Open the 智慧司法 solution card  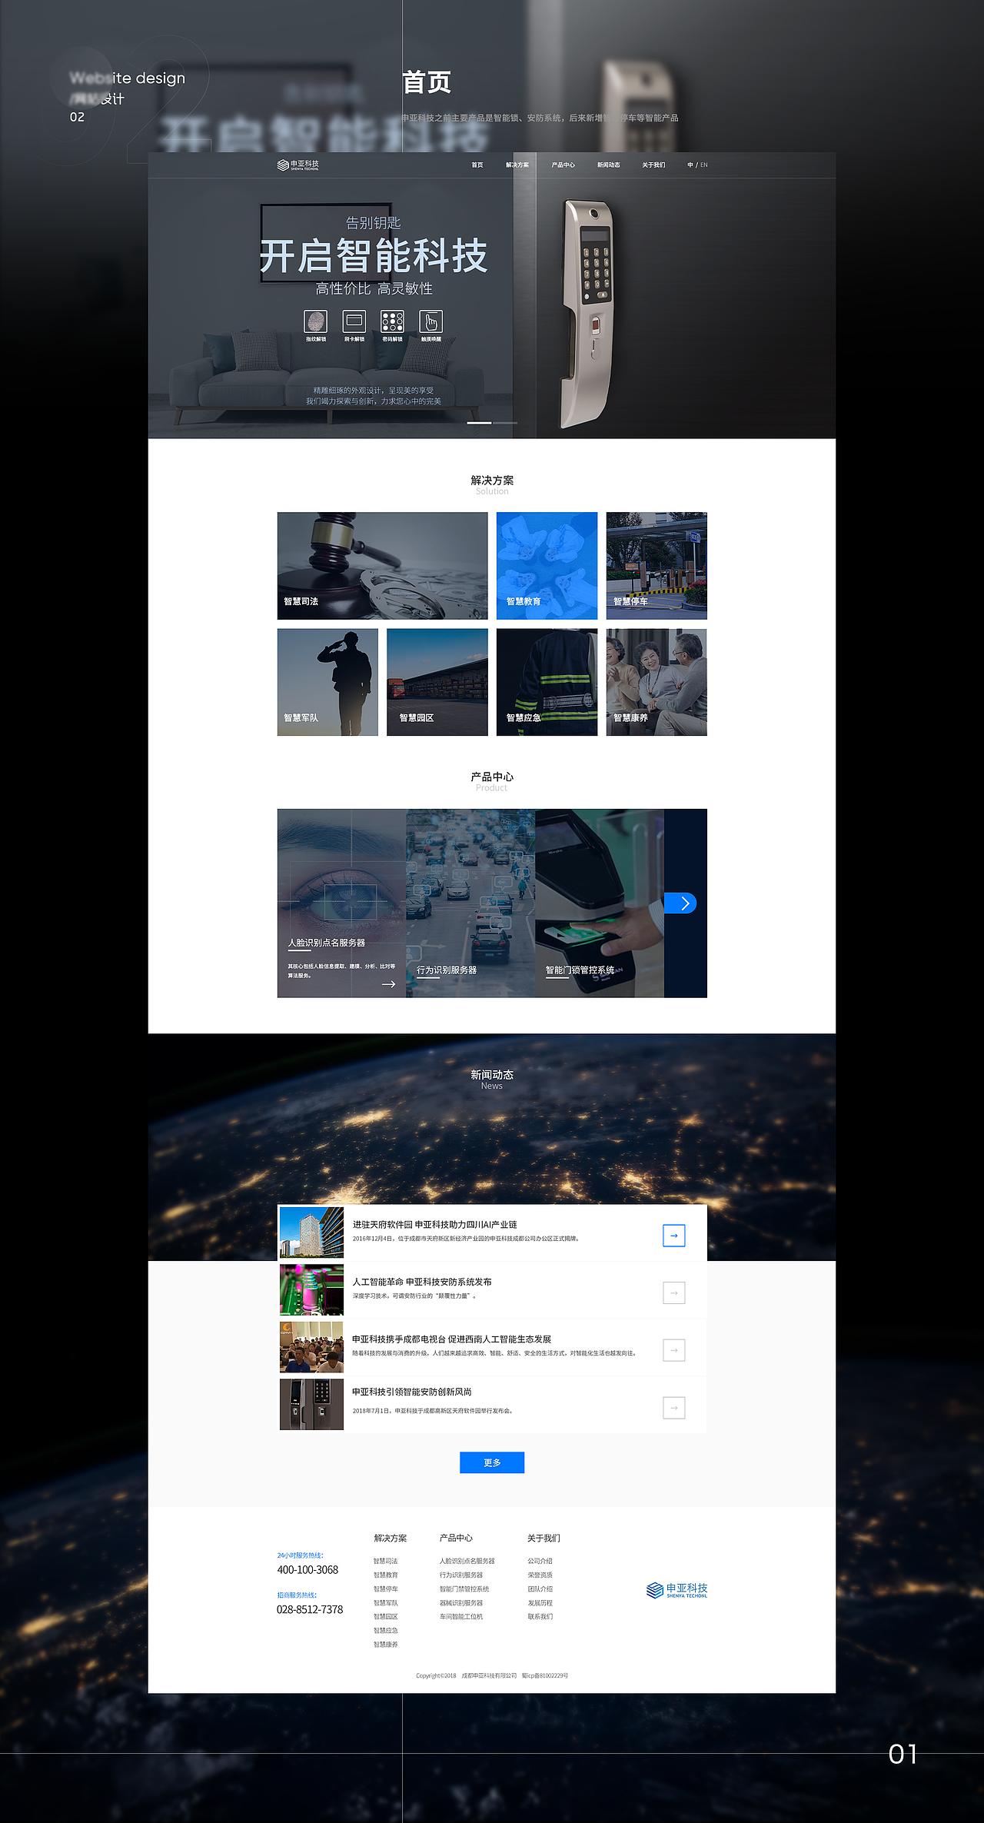(382, 566)
